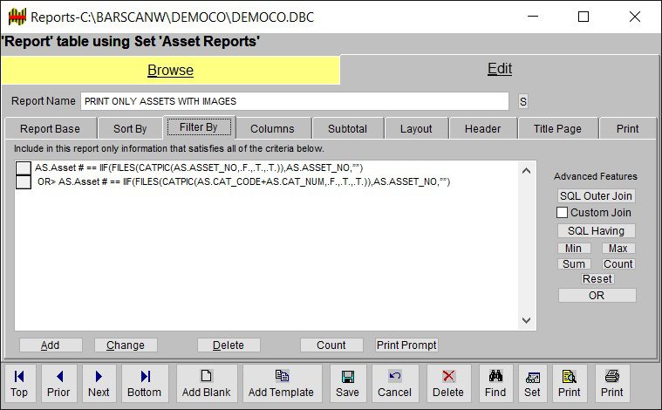The width and height of the screenshot is (662, 410).
Task: Save the report with floppy icon
Action: pyautogui.click(x=348, y=384)
